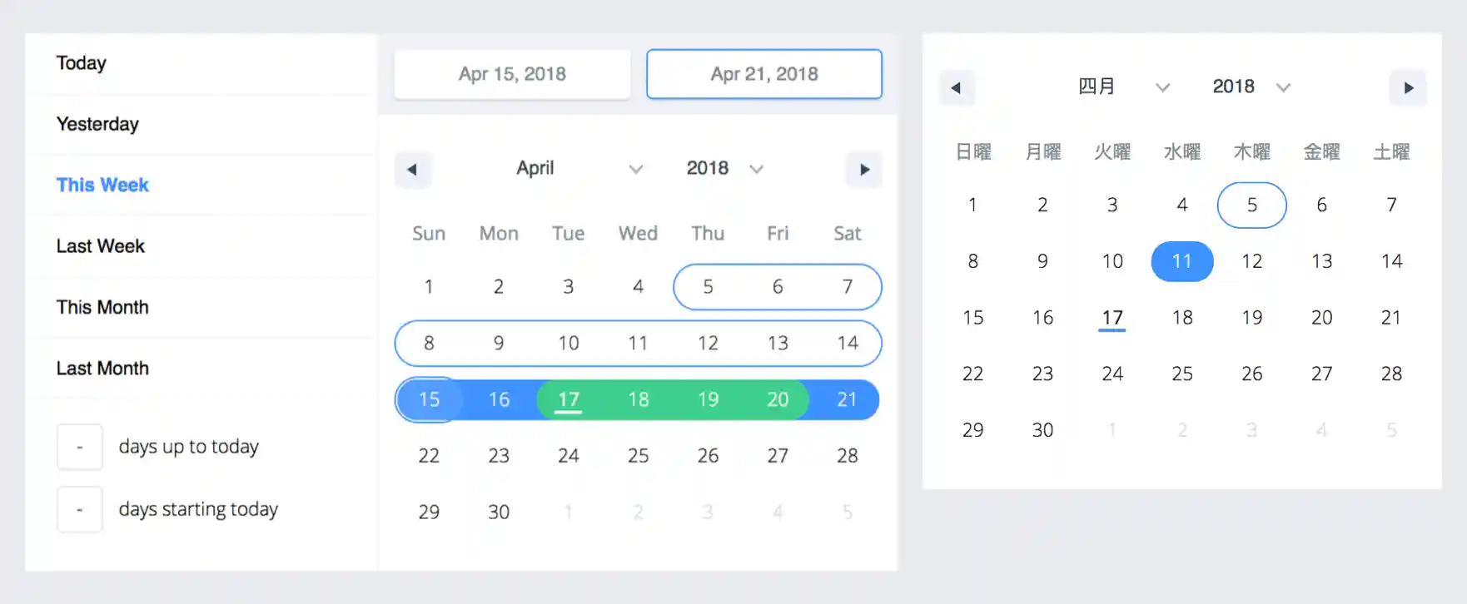Click previous month arrow in Japanese calendar
The image size is (1467, 604).
[956, 88]
